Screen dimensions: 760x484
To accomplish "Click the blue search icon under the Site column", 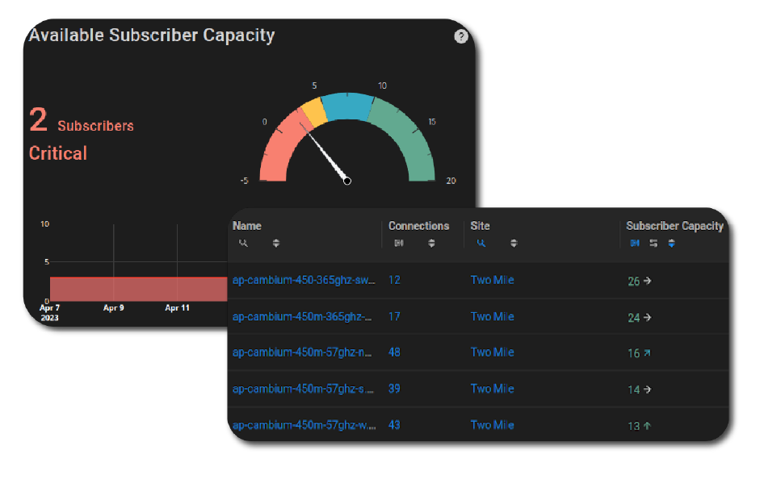I will (x=481, y=242).
